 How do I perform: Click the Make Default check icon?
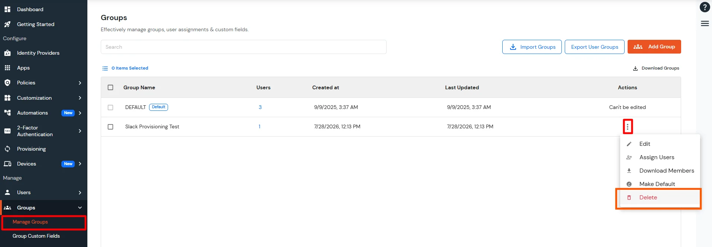(x=629, y=184)
